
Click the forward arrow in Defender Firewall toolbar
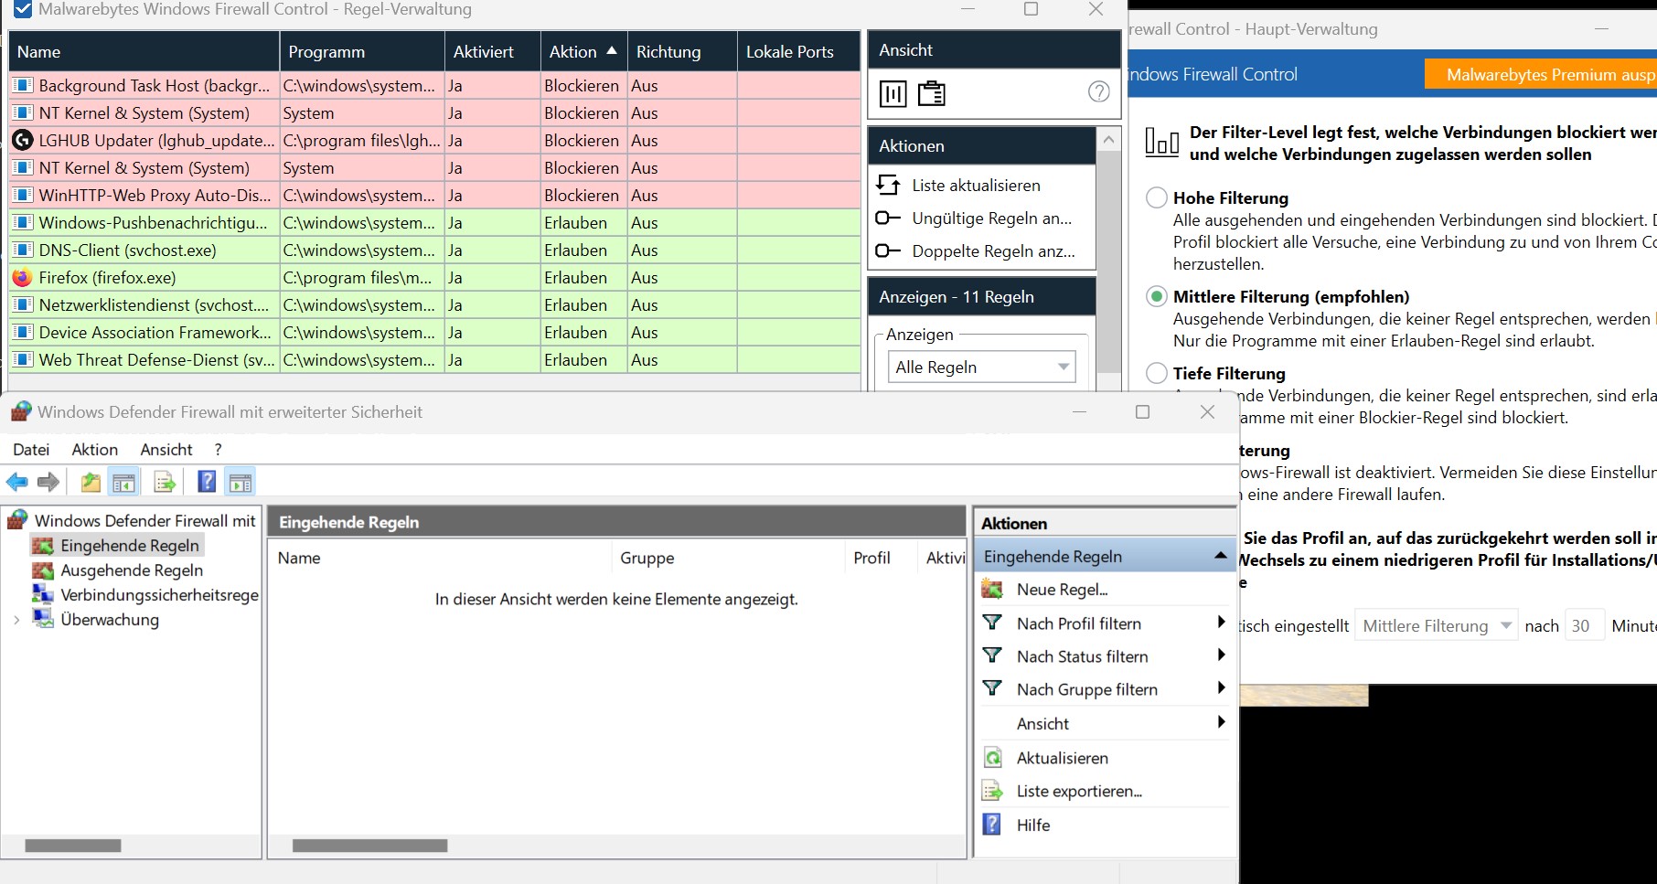pyautogui.click(x=48, y=482)
